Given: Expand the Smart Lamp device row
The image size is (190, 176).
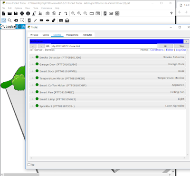Looking at the screenshot, I should coord(33,99).
